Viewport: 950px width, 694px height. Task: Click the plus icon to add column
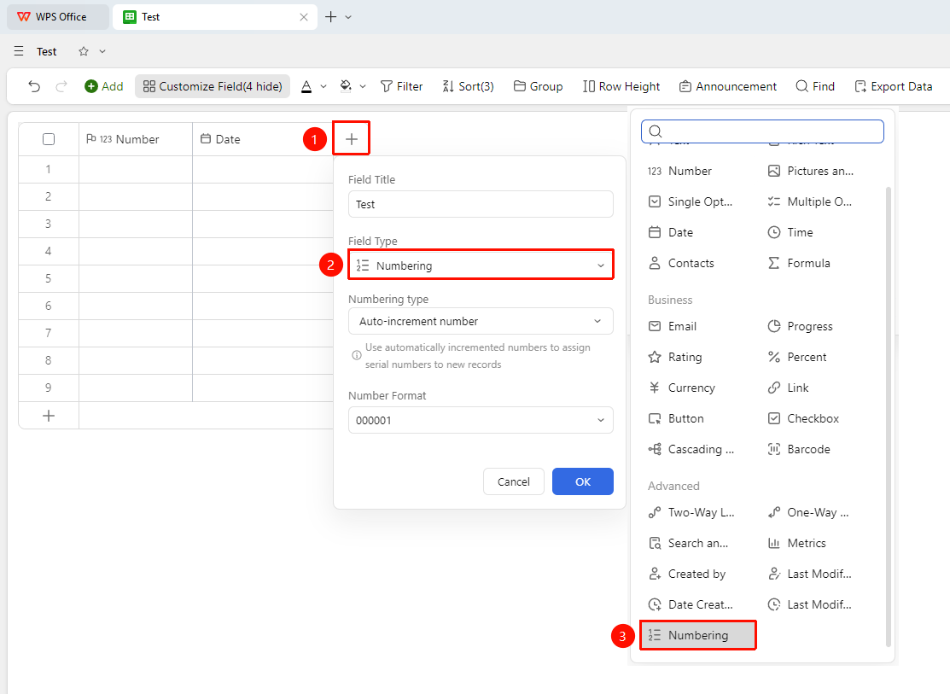point(352,139)
